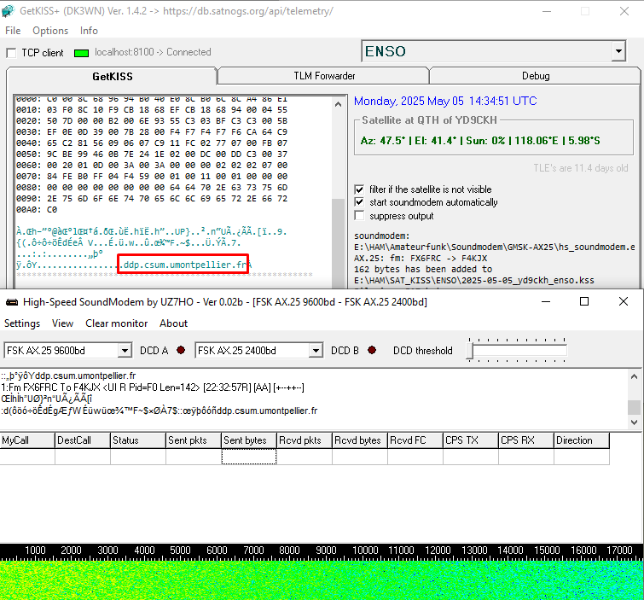This screenshot has height=600, width=644.
Task: Click the Direction column header
Action: [x=582, y=440]
